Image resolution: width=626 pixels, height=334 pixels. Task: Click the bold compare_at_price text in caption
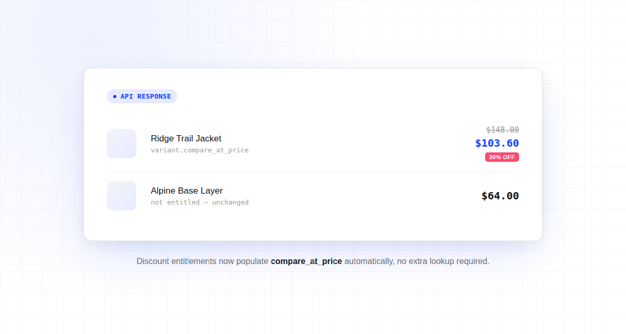(x=306, y=261)
